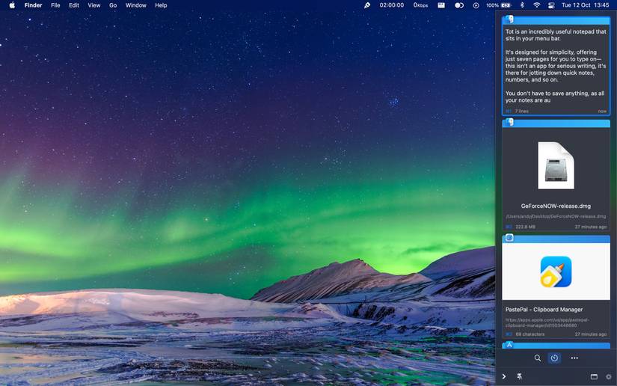Click the date and time Tue 12 Oct 13:45
The height and width of the screenshot is (386, 617).
(585, 5)
